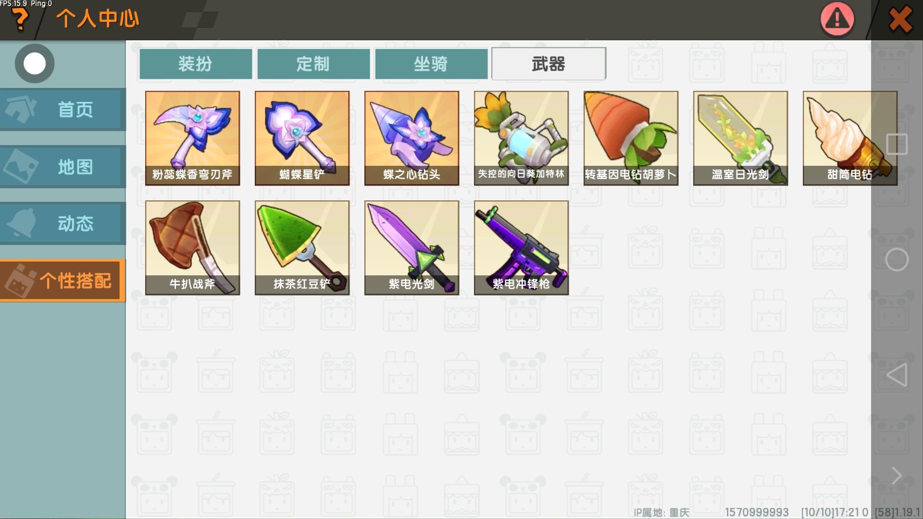The image size is (923, 519).
Task: Go to 首页 in the sidebar
Action: coord(62,110)
